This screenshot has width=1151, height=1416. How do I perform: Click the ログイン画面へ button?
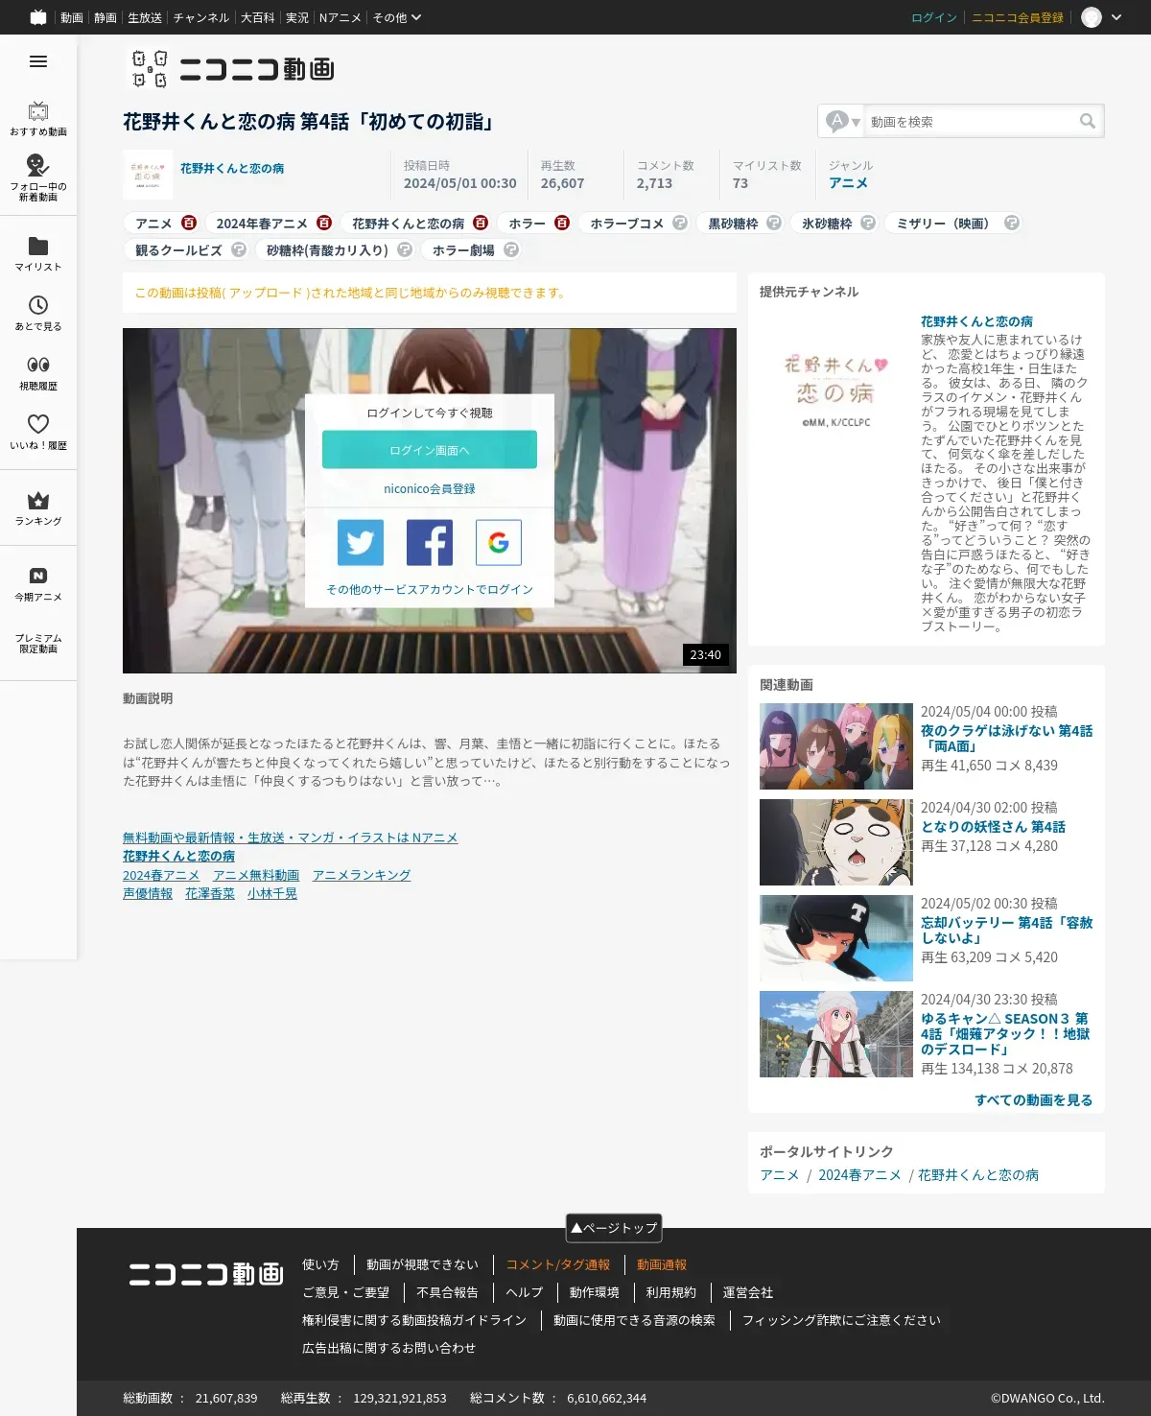coord(430,450)
